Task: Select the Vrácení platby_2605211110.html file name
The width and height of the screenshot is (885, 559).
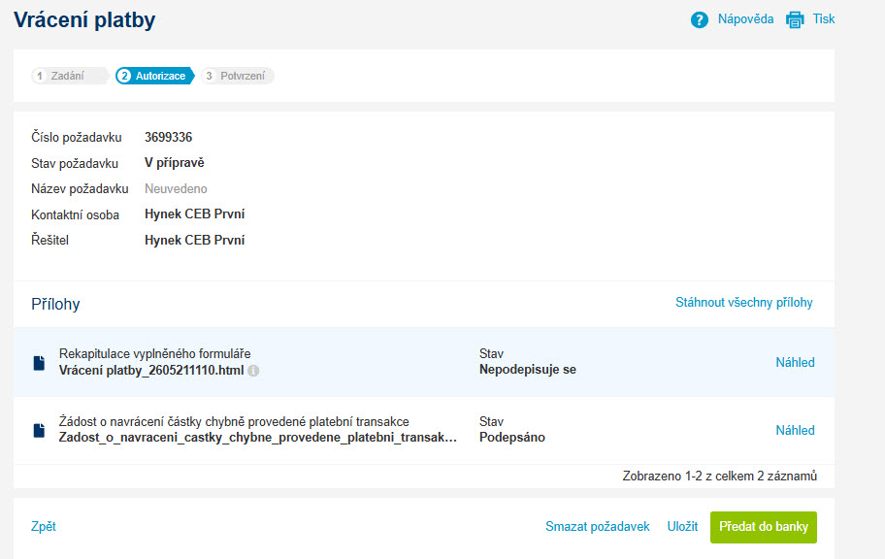Action: pyautogui.click(x=151, y=371)
